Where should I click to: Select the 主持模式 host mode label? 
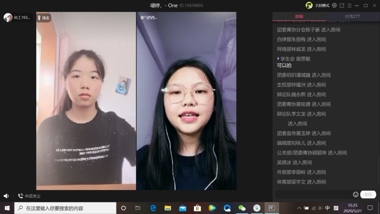(322, 5)
